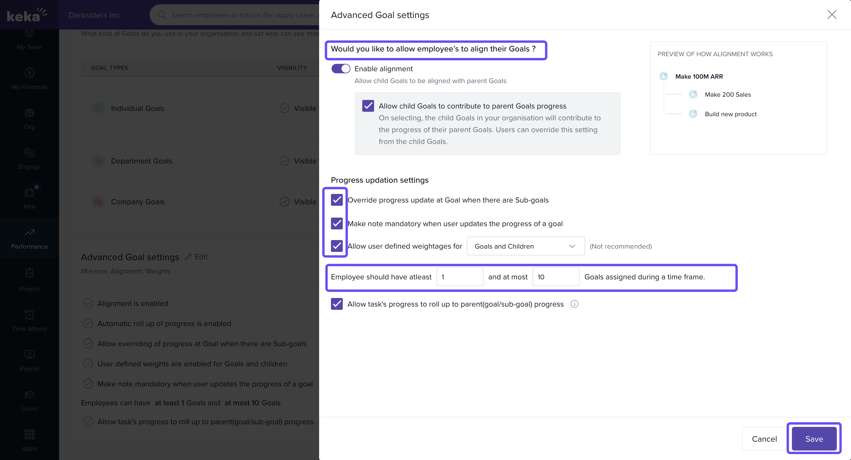The width and height of the screenshot is (851, 460).
Task: Click the Make 100M ARR goal icon
Action: [x=664, y=76]
